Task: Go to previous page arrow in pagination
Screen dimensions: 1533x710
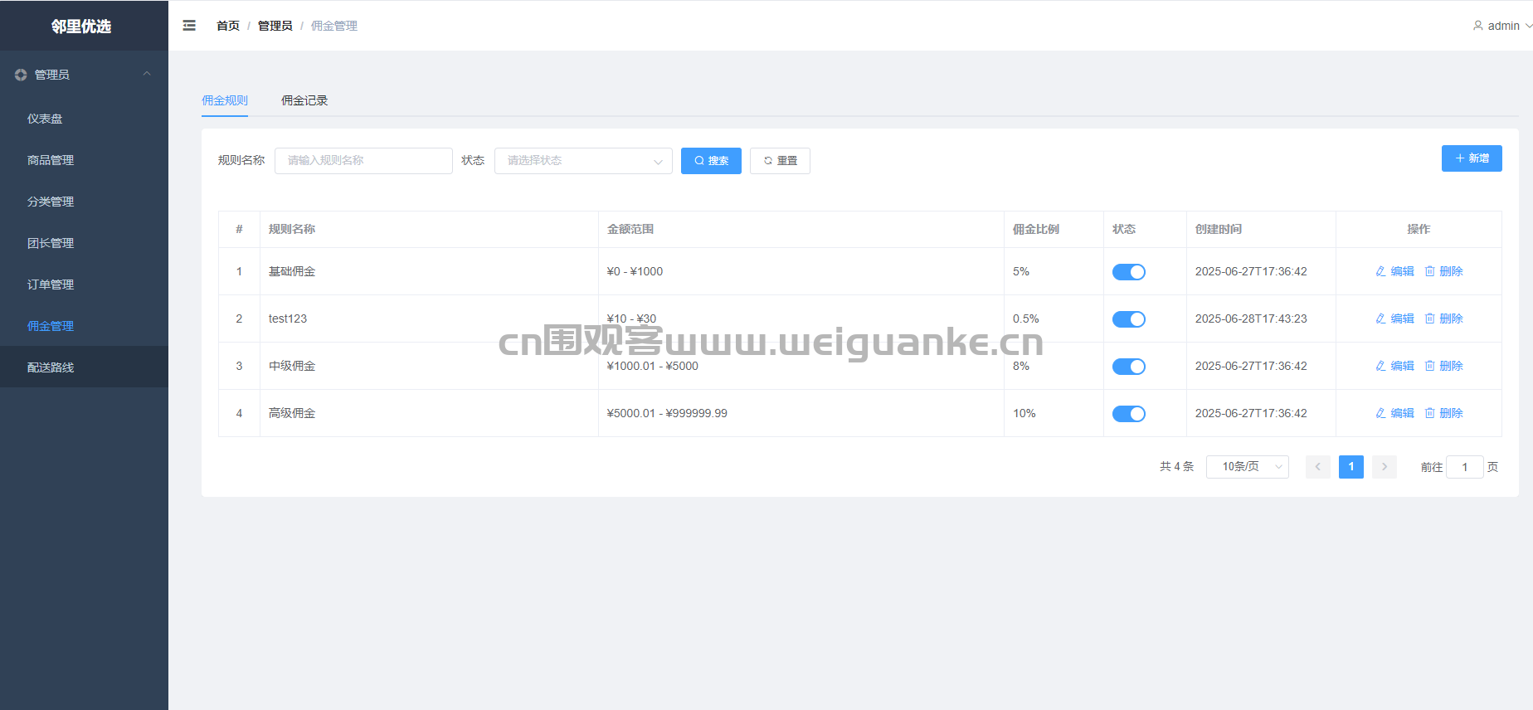Action: [1317, 467]
